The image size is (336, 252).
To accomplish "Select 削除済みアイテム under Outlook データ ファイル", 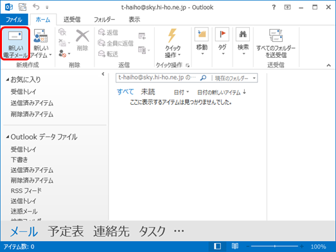I will [32, 181].
